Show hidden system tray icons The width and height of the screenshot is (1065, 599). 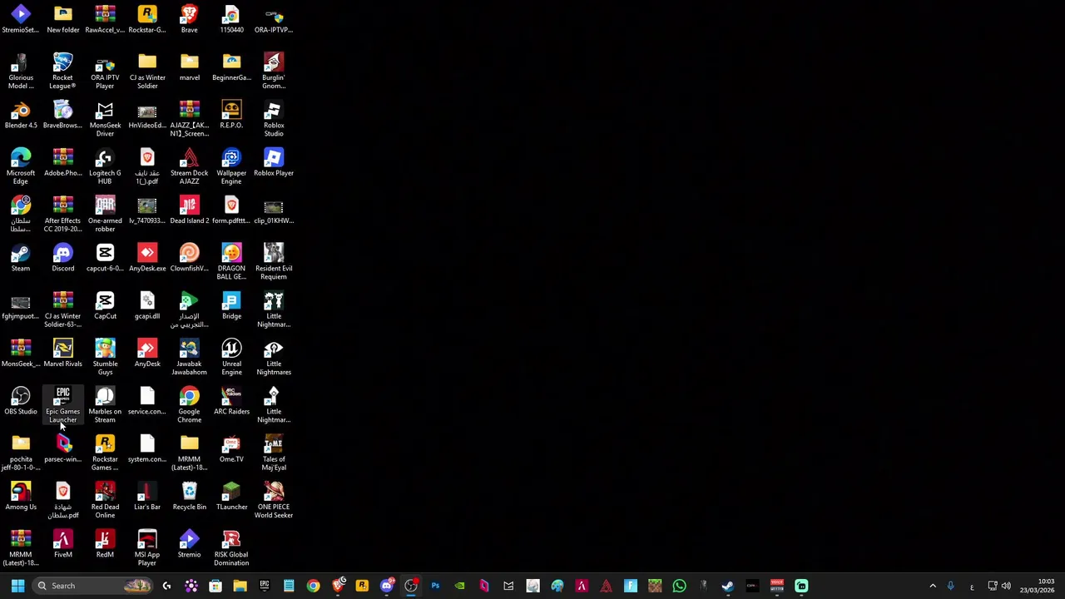click(x=933, y=586)
